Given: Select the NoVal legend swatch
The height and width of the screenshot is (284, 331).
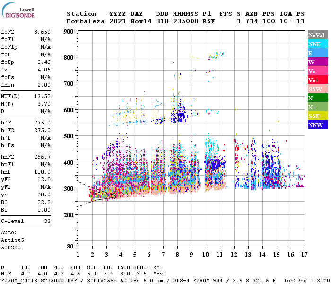Looking at the screenshot, I should point(318,35).
